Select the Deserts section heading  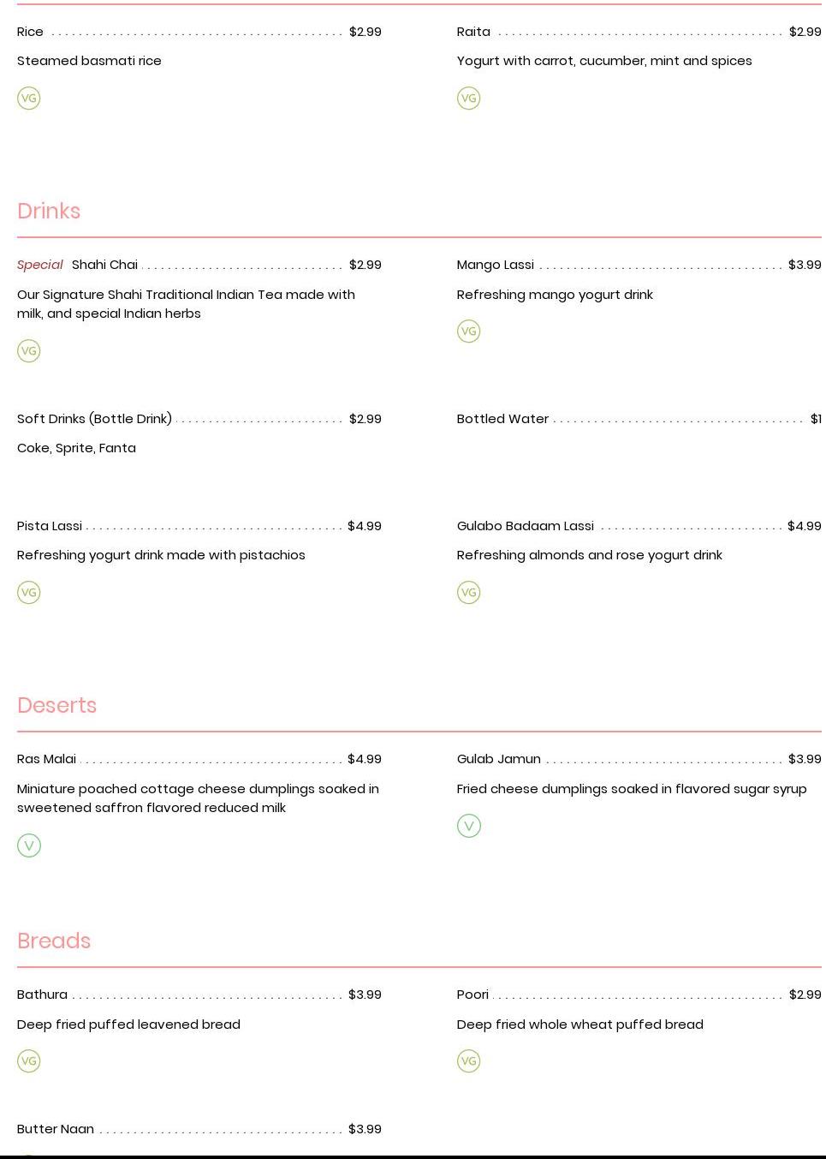(x=56, y=705)
